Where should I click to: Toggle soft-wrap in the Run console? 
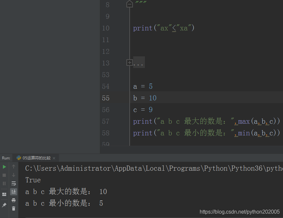point(14,183)
